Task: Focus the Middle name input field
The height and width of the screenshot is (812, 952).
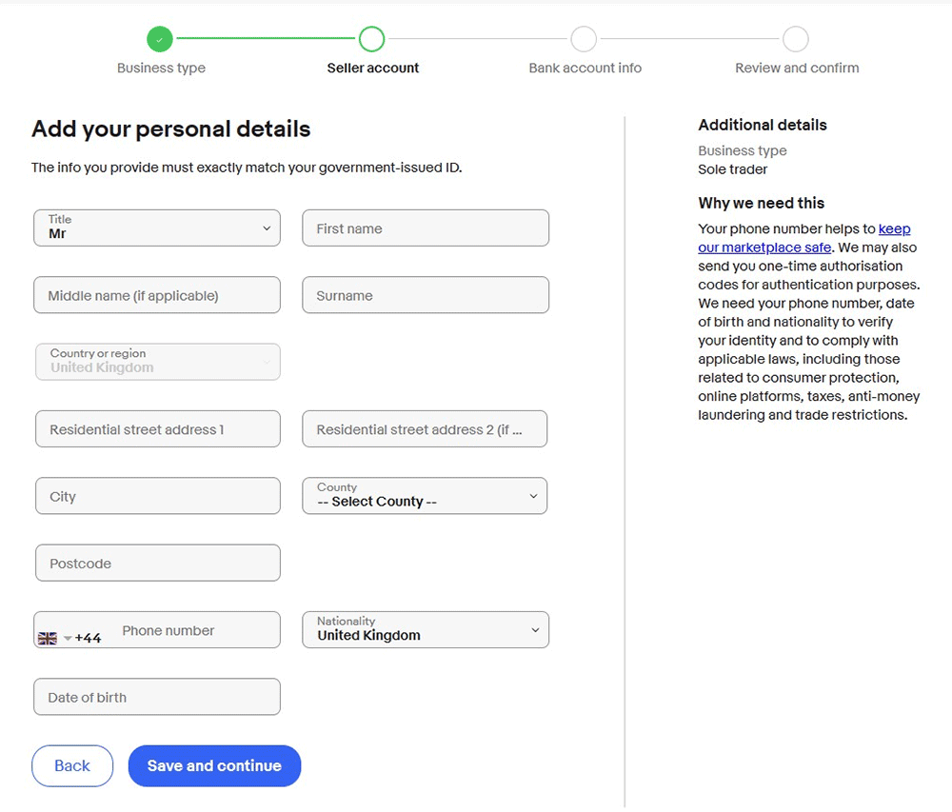Action: (157, 295)
